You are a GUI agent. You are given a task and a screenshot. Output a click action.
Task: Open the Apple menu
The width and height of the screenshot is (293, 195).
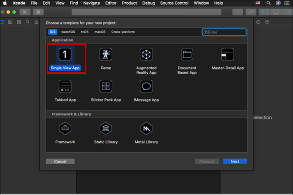5,3
